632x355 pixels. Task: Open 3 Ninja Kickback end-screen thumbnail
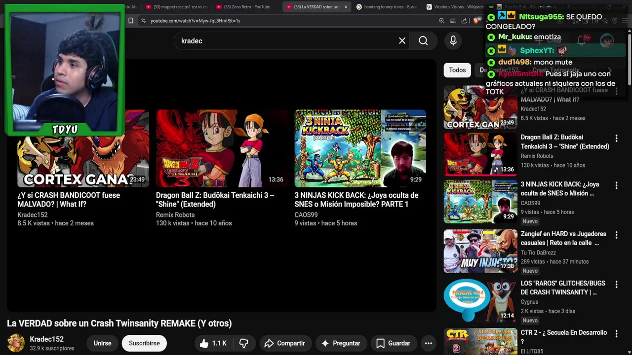tap(360, 148)
